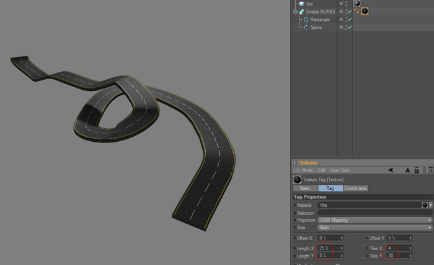
Task: Click the Sky object's material tag
Action: pos(356,3)
